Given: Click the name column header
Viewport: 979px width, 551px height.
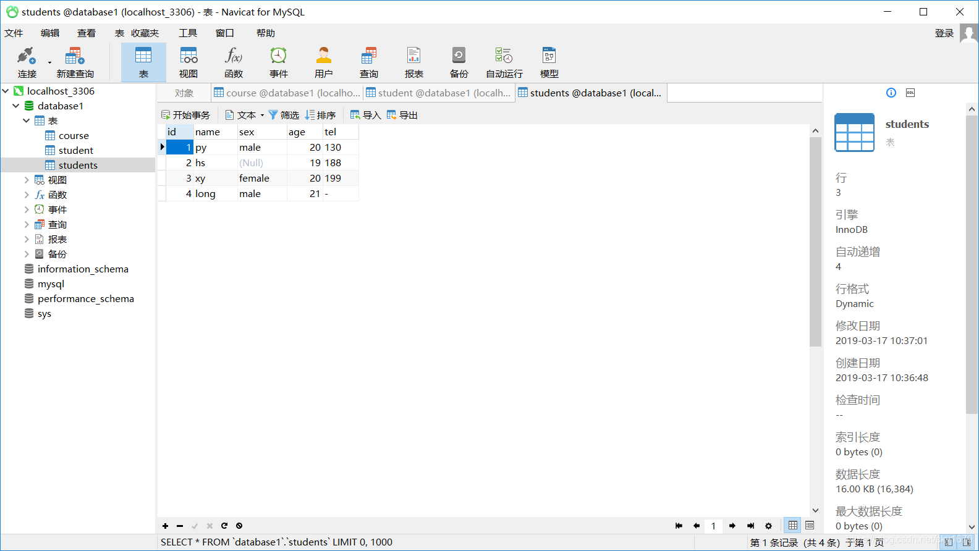Looking at the screenshot, I should (216, 132).
